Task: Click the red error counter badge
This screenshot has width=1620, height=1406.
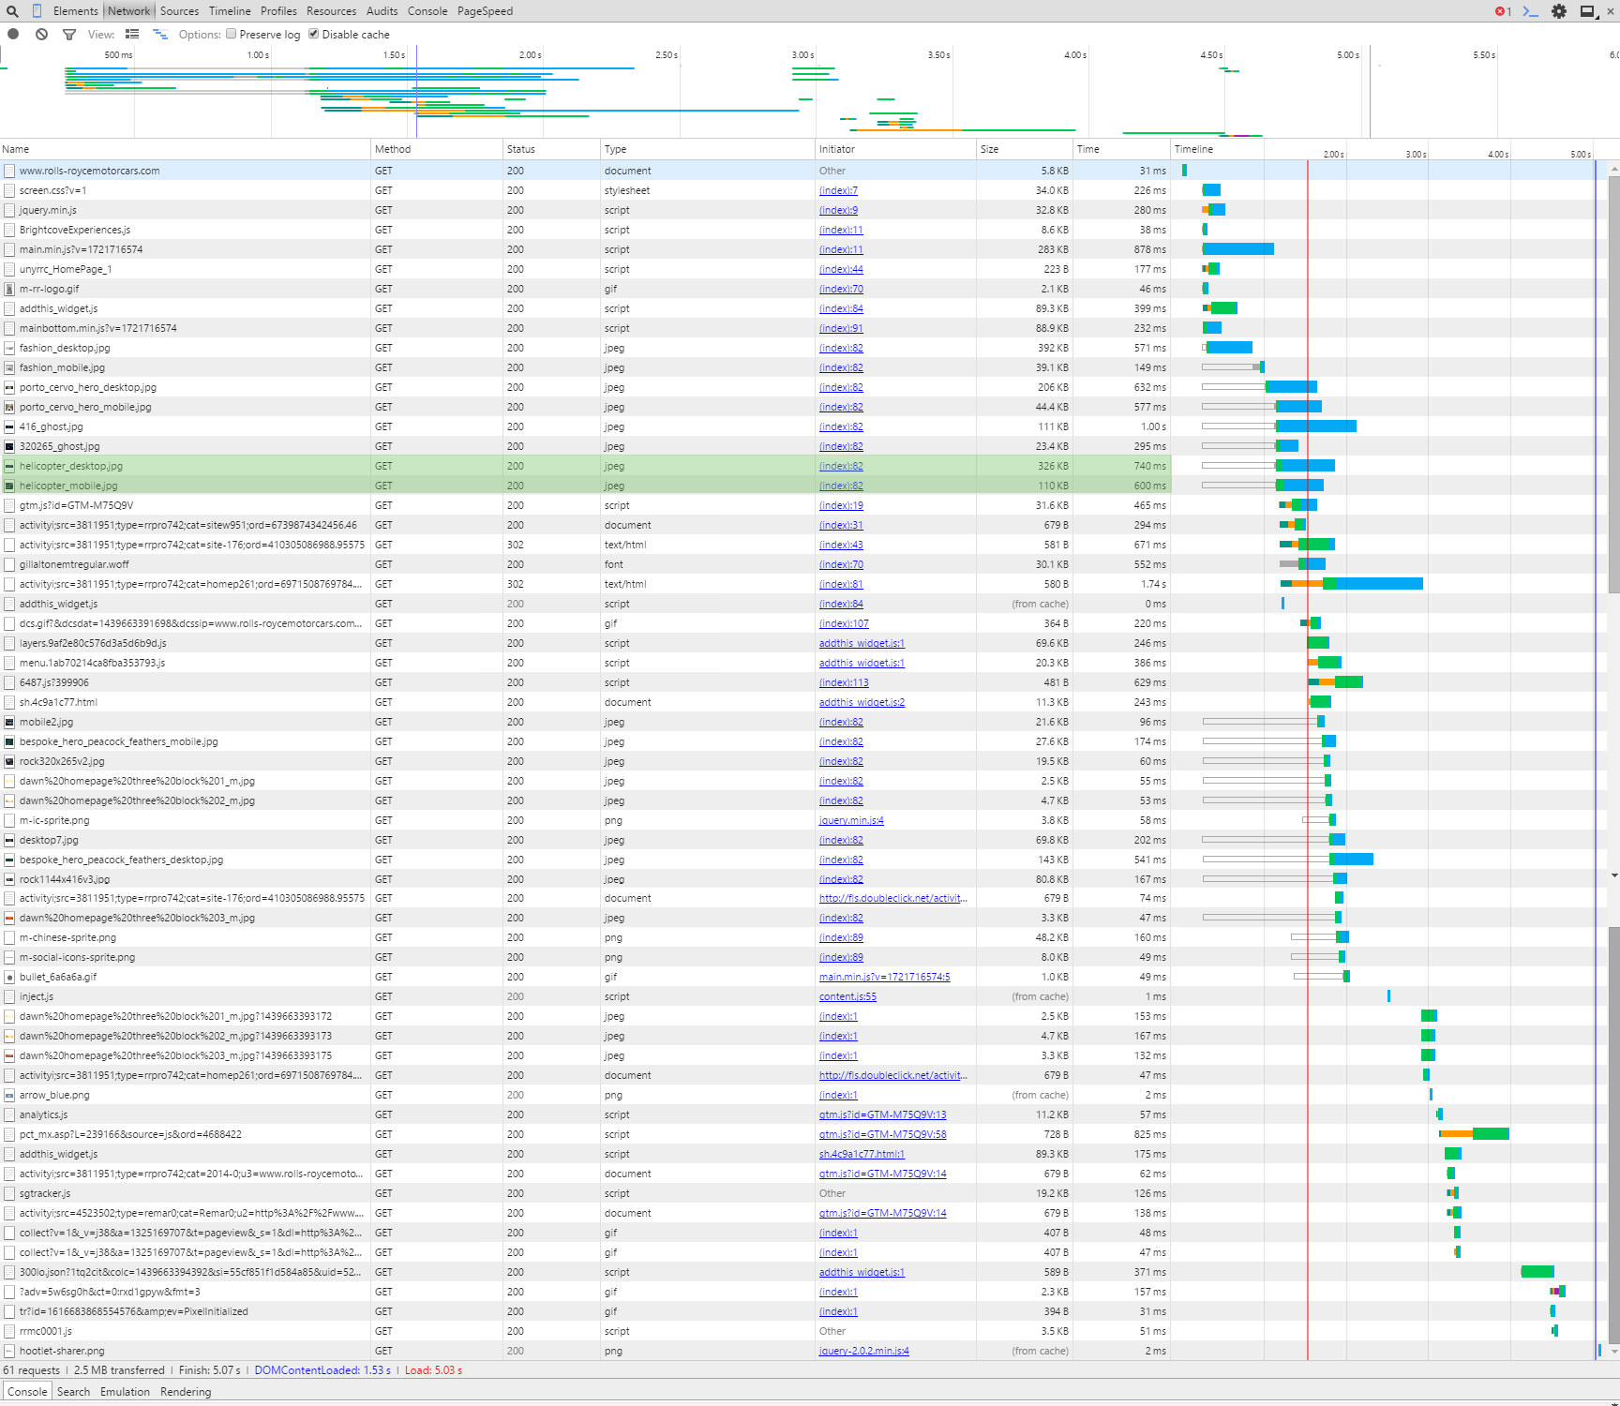Action: click(1503, 11)
